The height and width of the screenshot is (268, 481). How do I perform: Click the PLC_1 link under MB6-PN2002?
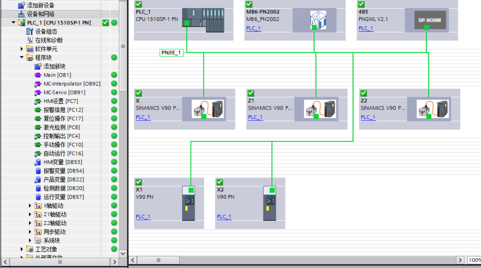(x=254, y=28)
